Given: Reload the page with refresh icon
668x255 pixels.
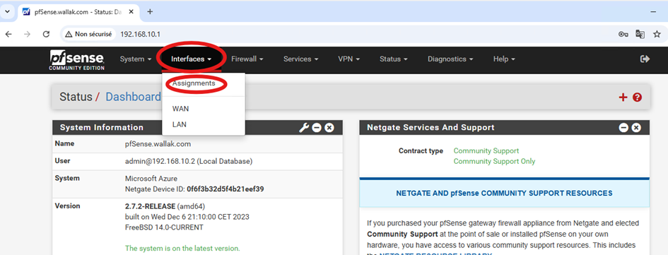Looking at the screenshot, I should [47, 34].
